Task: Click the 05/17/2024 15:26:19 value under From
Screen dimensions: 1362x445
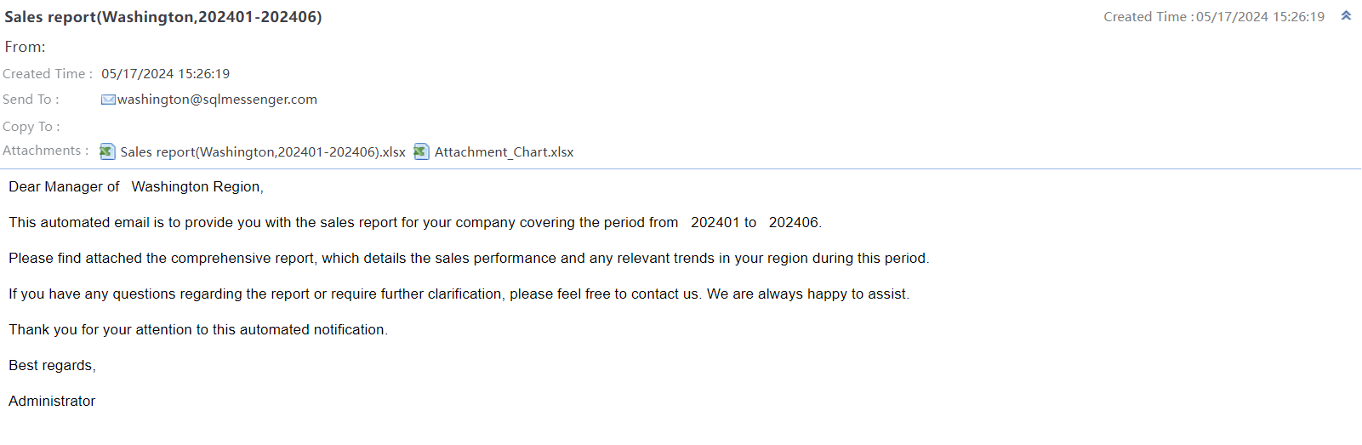Action: pyautogui.click(x=165, y=74)
